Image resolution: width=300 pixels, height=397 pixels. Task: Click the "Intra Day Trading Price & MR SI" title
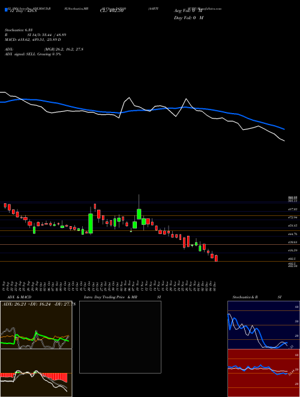point(122,297)
